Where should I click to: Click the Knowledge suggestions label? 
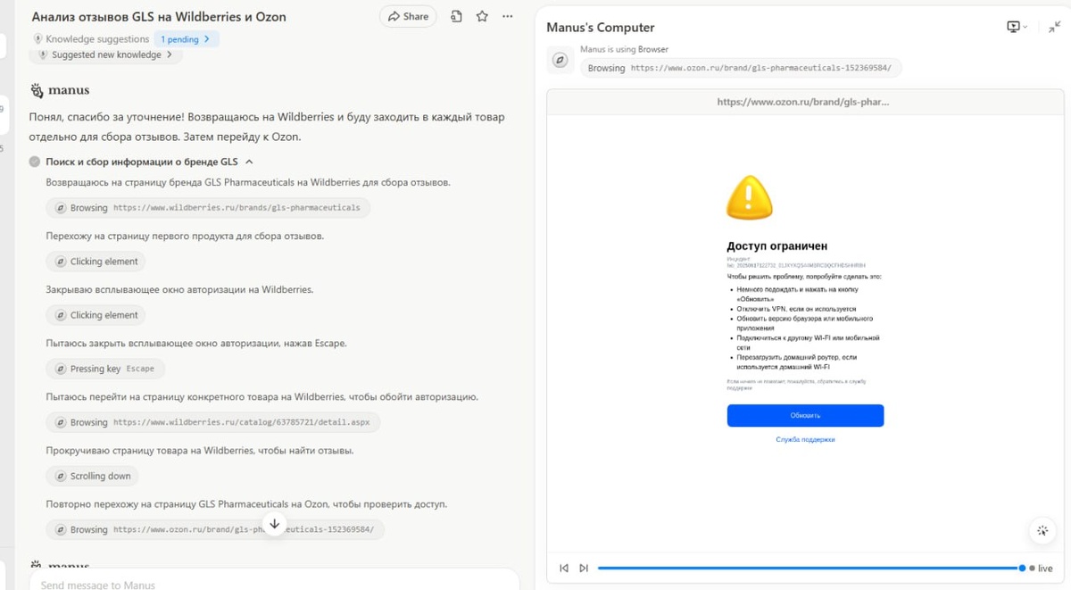click(x=97, y=39)
